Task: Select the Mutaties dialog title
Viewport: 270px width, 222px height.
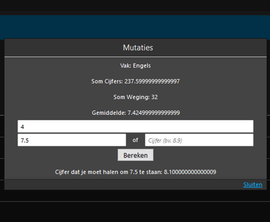Action: click(x=138, y=48)
